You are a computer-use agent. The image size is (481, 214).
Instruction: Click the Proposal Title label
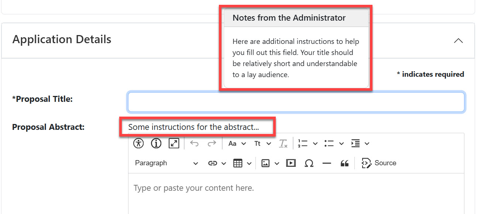pos(42,99)
